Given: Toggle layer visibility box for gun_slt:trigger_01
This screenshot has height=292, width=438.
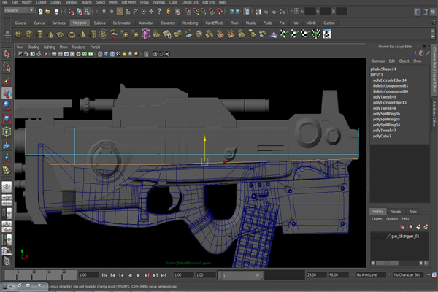Looking at the screenshot, I should (375, 237).
